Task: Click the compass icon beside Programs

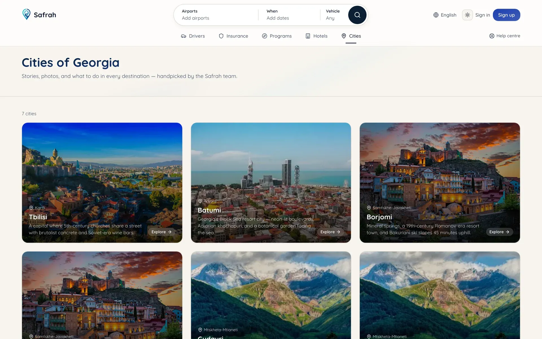Action: (x=265, y=36)
